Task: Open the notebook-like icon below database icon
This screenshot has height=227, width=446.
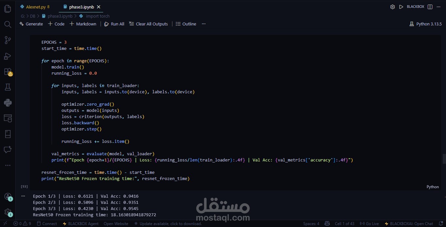Action: pyautogui.click(x=8, y=134)
